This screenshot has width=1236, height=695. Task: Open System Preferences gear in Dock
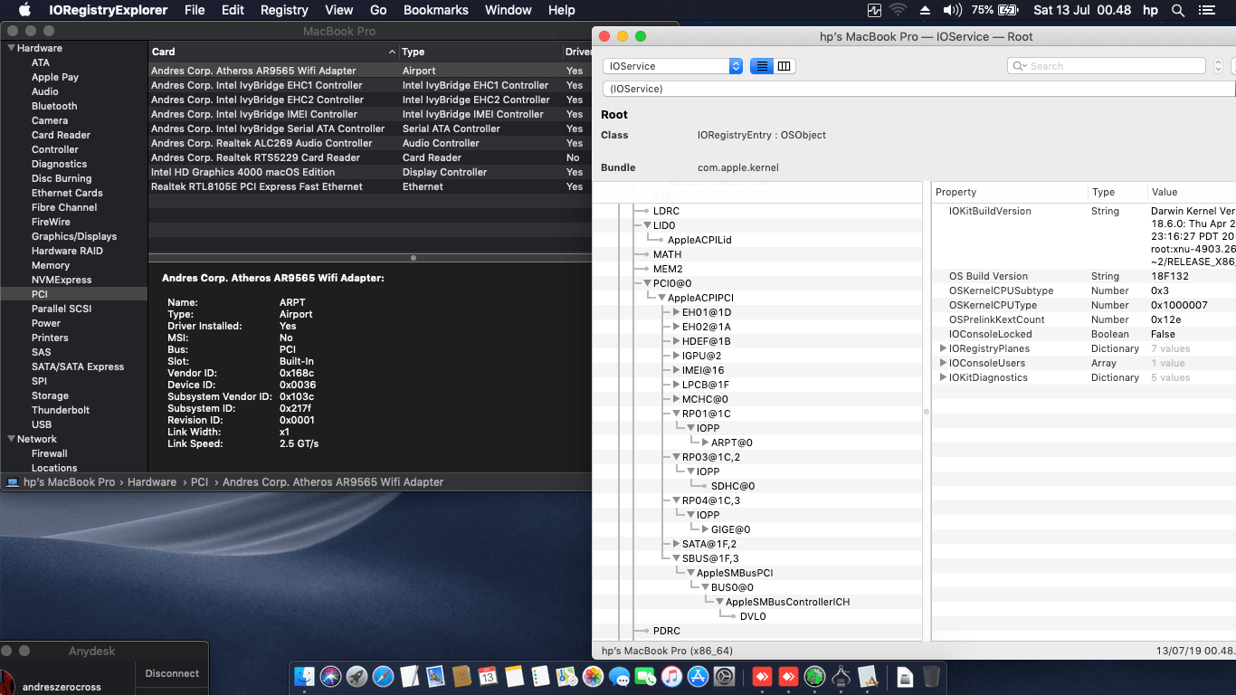[x=724, y=676]
